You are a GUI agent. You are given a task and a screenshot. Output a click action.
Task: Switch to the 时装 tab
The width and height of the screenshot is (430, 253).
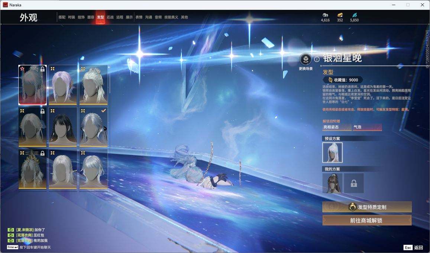coord(71,17)
